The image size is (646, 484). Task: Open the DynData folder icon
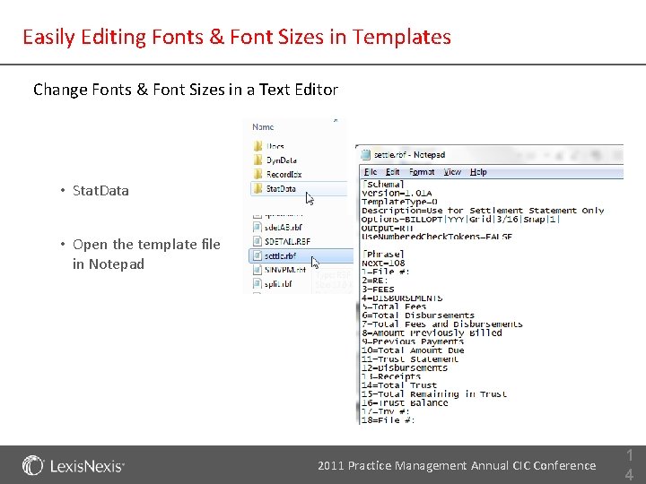tap(258, 160)
